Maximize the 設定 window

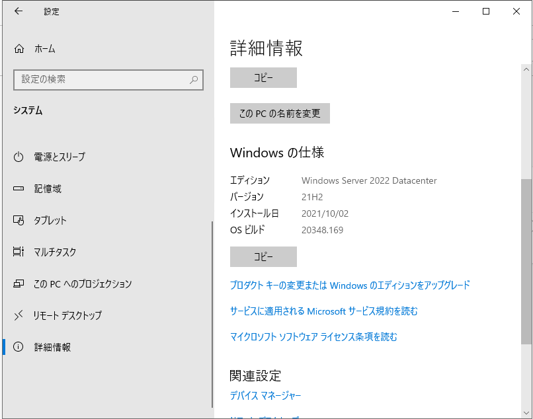pos(486,11)
